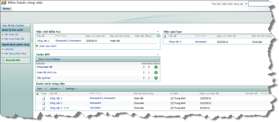The width and height of the screenshot is (279, 122).
Task: Click the NEW badge next to Công việc 3
Action: [66, 108]
